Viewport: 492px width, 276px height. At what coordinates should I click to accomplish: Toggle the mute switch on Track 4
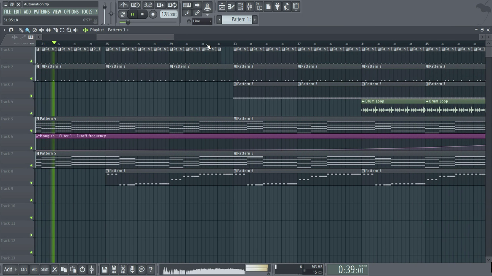(x=31, y=113)
